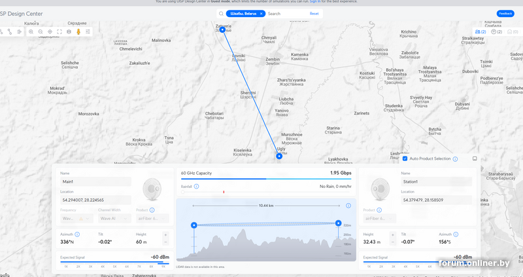Screen dimensions: 523x277
Task: Show the access points list (2)
Action: [x=497, y=31]
